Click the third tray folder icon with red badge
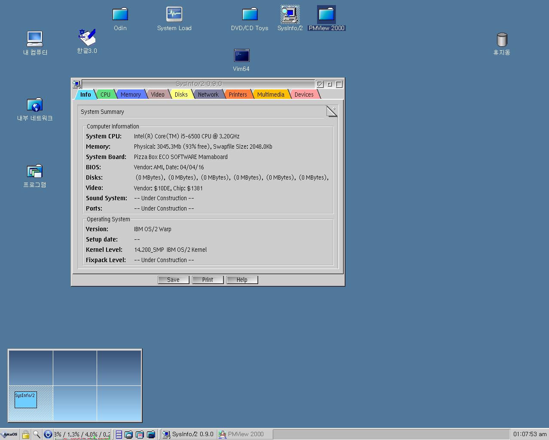Viewport: 549px width, 440px height. (140, 434)
